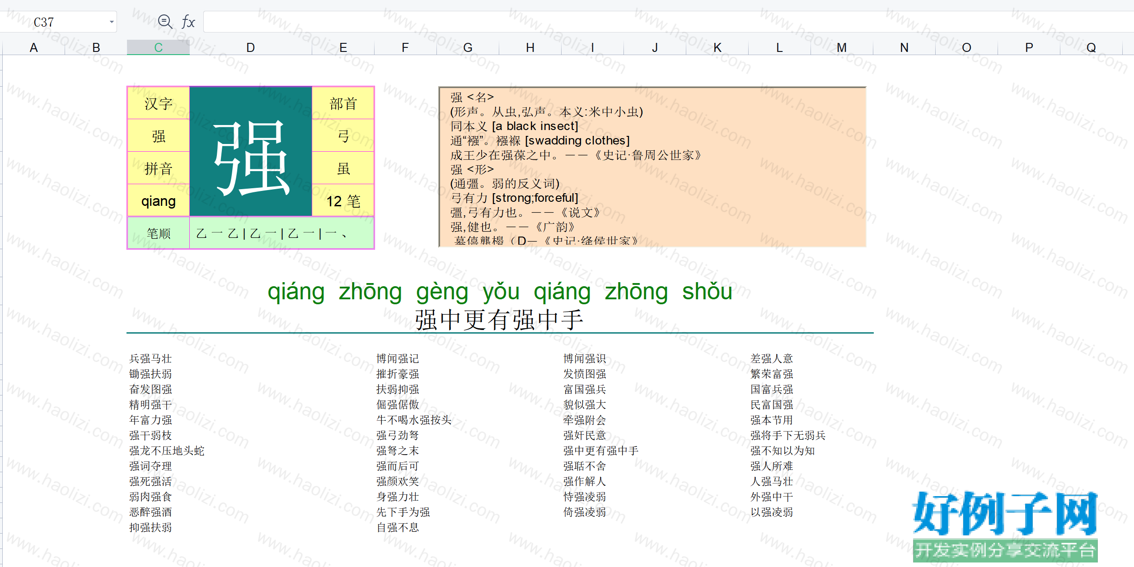Select column M header
The width and height of the screenshot is (1134, 567).
point(842,47)
